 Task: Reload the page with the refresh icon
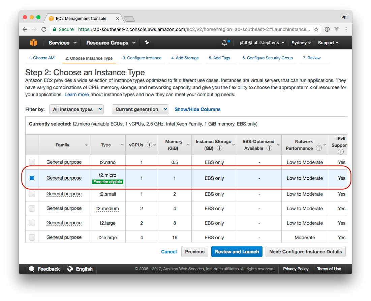[x=44, y=29]
